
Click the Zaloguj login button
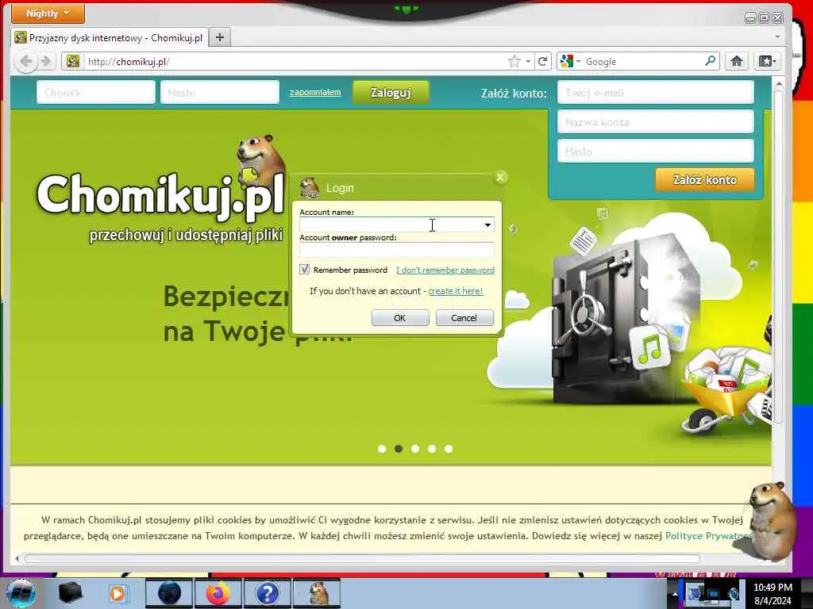point(391,93)
